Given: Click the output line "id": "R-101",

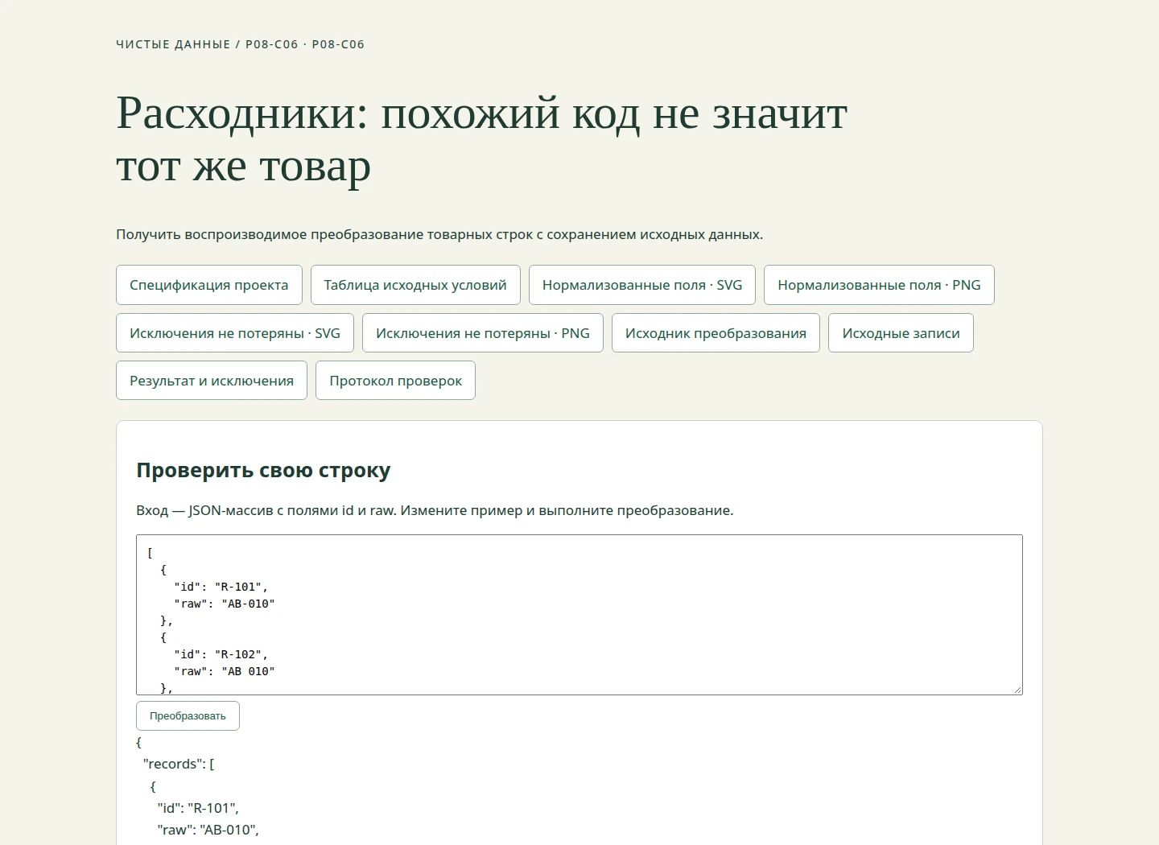Looking at the screenshot, I should click(x=198, y=808).
